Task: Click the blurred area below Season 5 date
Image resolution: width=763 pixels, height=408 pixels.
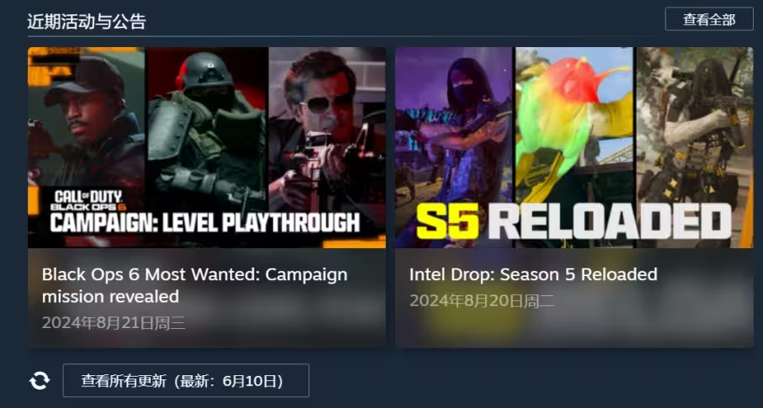Action: click(574, 328)
